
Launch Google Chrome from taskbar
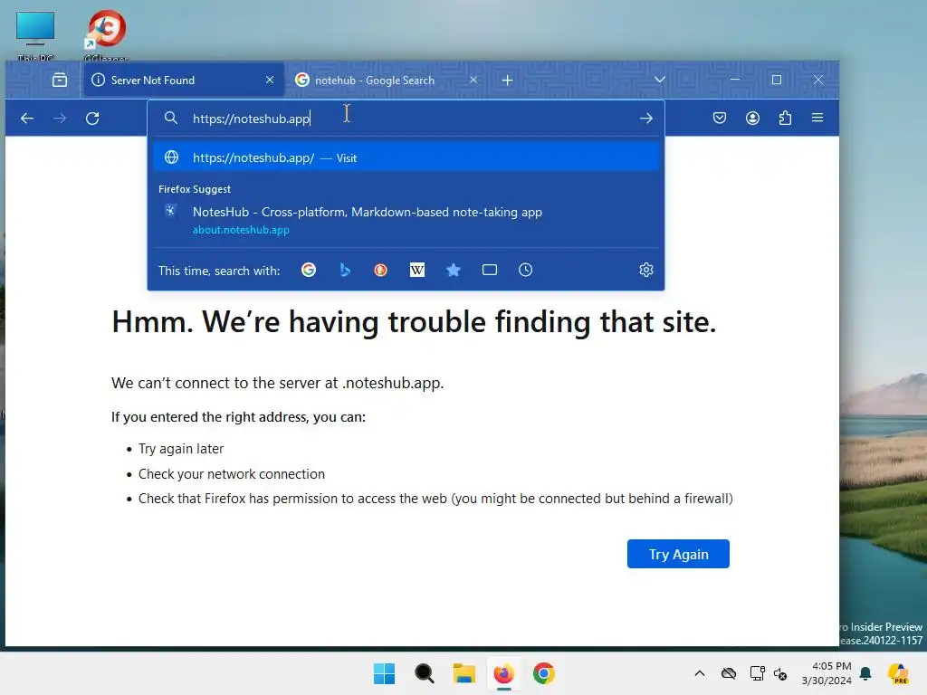pos(544,673)
